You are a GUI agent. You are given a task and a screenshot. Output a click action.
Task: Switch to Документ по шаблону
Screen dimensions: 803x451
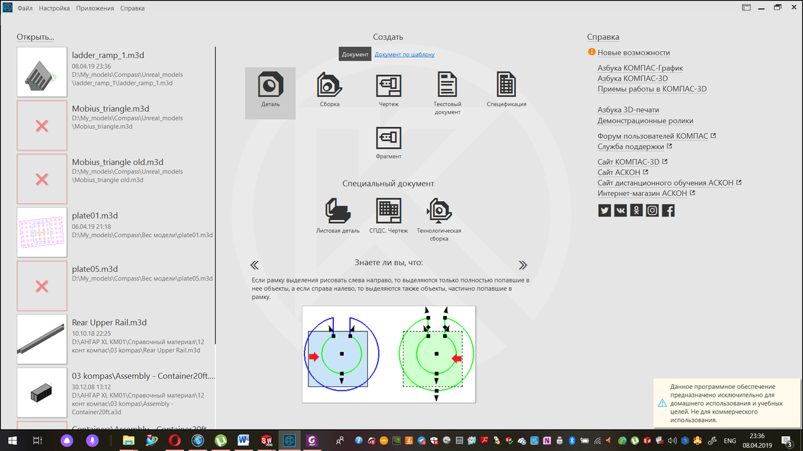coord(404,55)
